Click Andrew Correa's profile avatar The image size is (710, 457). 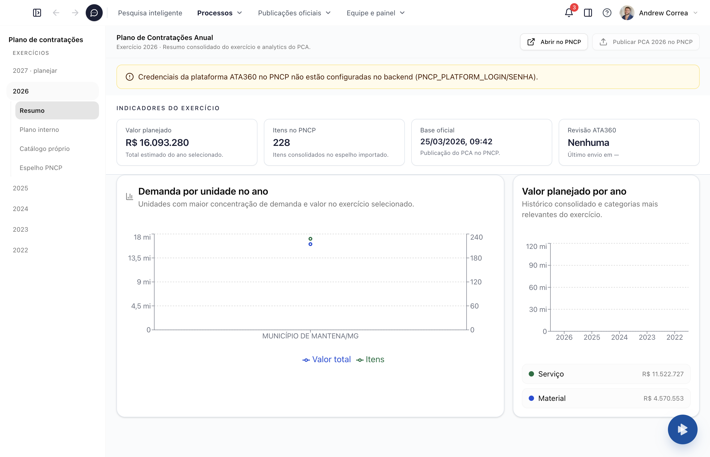[x=627, y=13]
